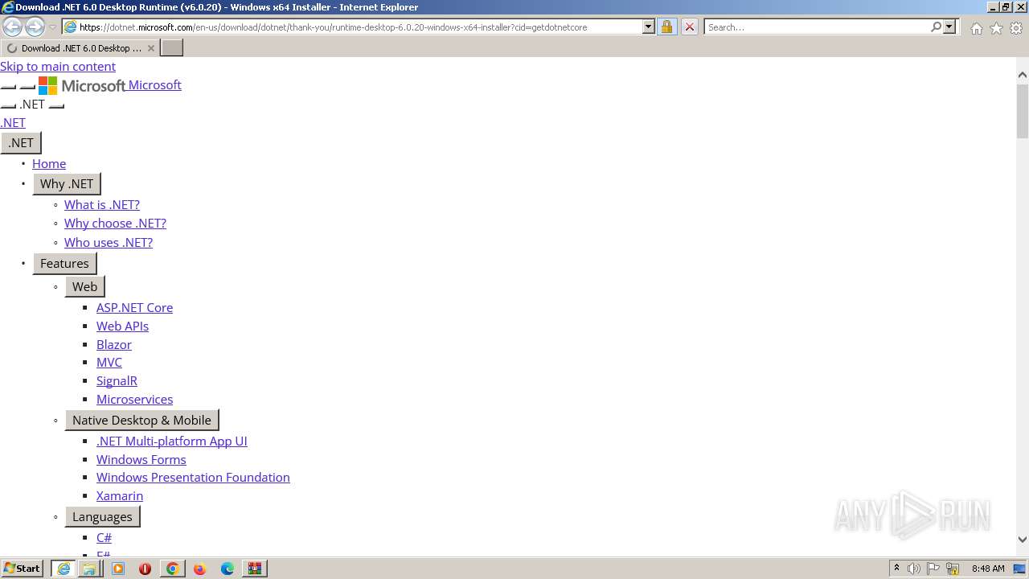Expand the Languages submenu button
Viewport: 1029px width, 579px height.
click(102, 517)
